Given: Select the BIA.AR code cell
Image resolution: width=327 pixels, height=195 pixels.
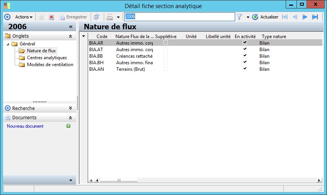Looking at the screenshot, I should tap(96, 43).
